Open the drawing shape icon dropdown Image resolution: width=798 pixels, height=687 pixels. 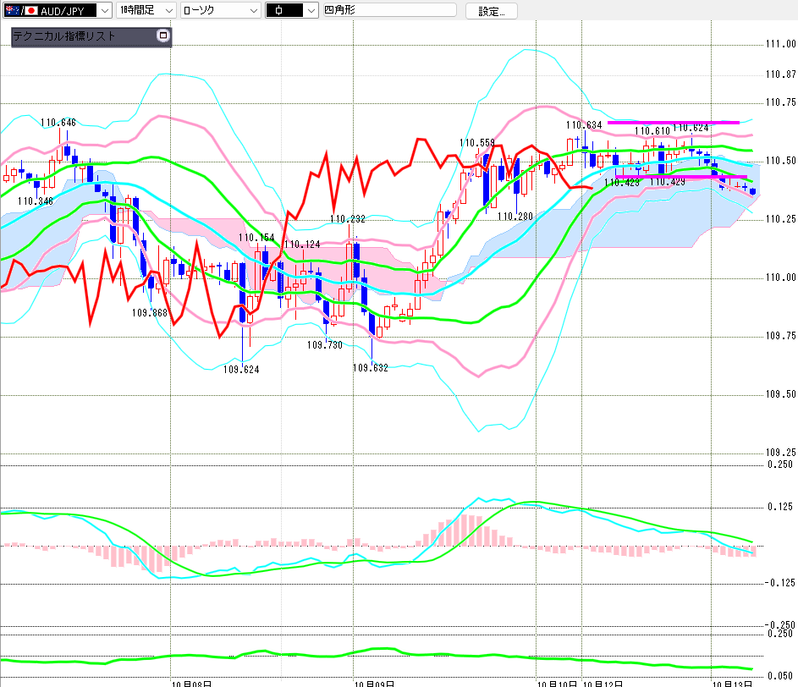coord(292,10)
